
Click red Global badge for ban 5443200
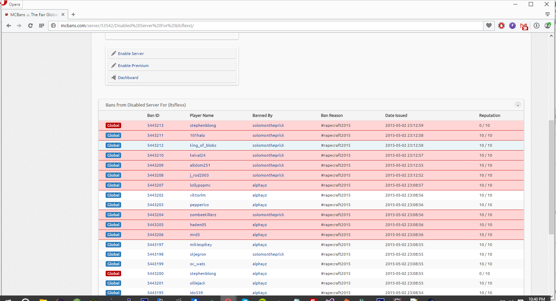coord(113,274)
